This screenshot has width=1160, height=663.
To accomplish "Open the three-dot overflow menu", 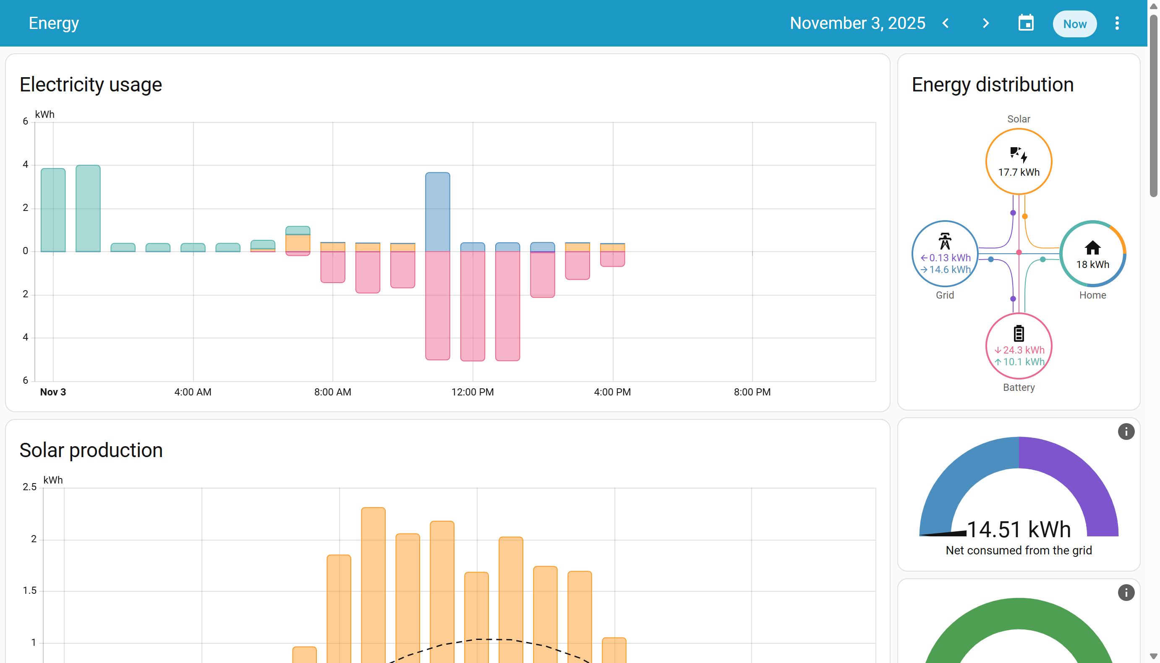I will pyautogui.click(x=1117, y=23).
